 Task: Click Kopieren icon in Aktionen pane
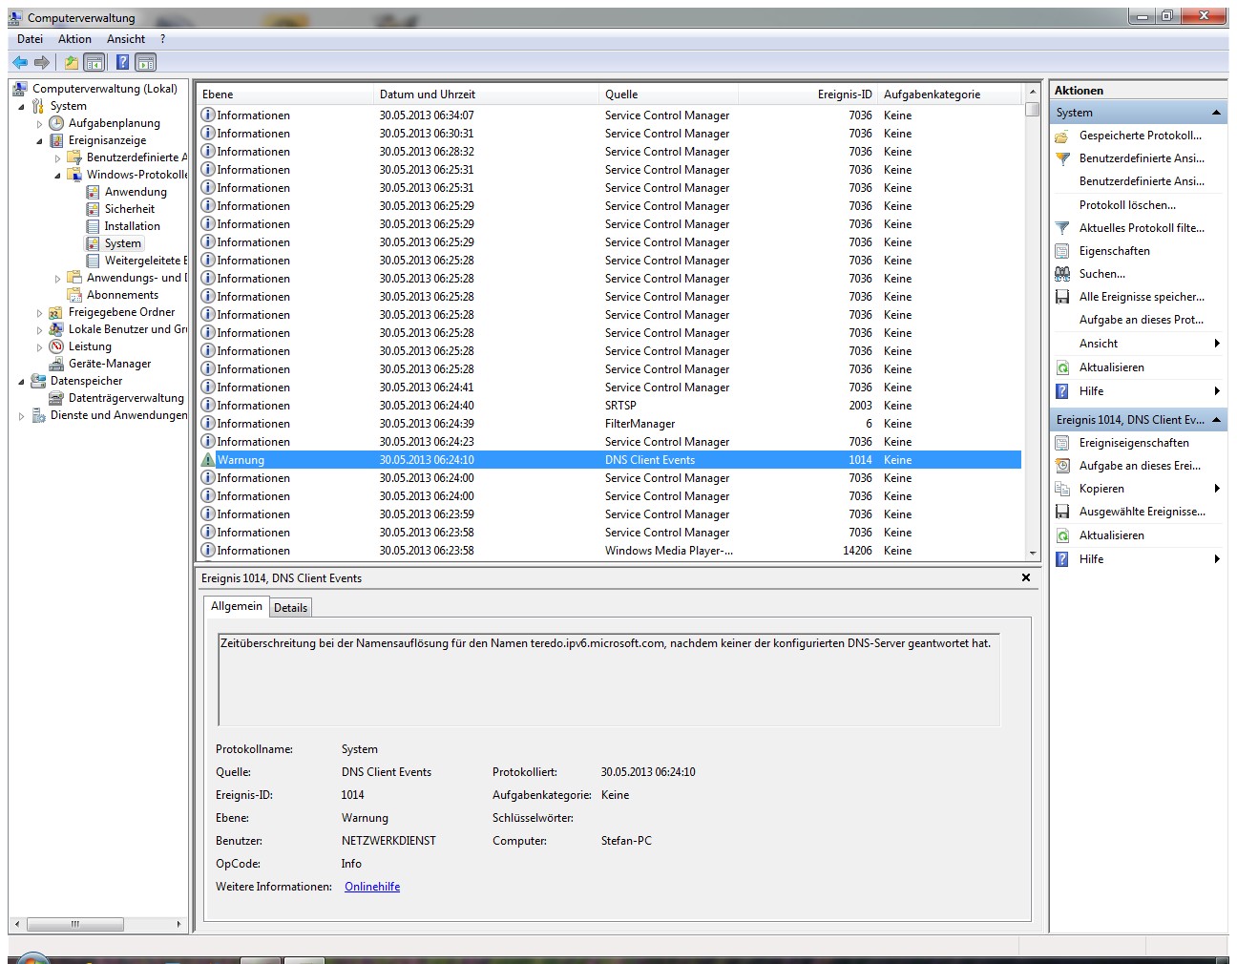coord(1062,489)
